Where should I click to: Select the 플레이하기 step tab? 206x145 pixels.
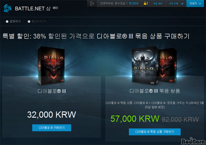click(37, 21)
